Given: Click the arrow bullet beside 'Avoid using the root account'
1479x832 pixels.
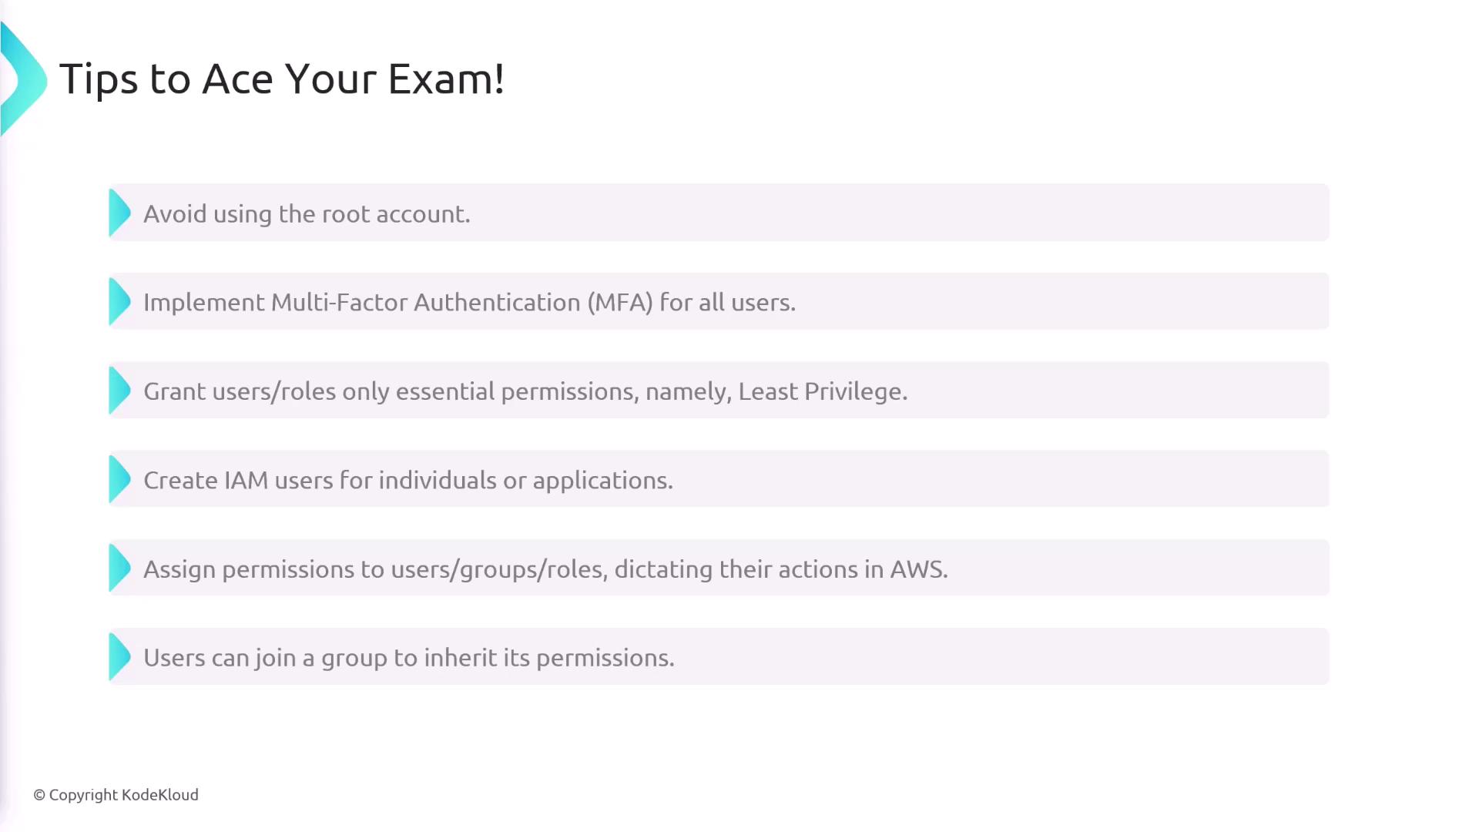Looking at the screenshot, I should click(119, 213).
